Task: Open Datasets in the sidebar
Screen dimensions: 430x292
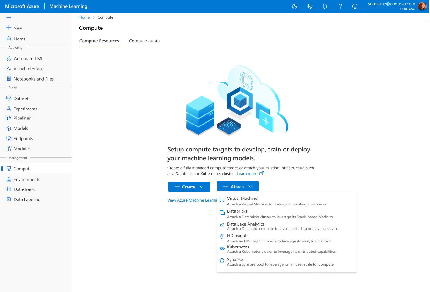Action: (x=22, y=98)
